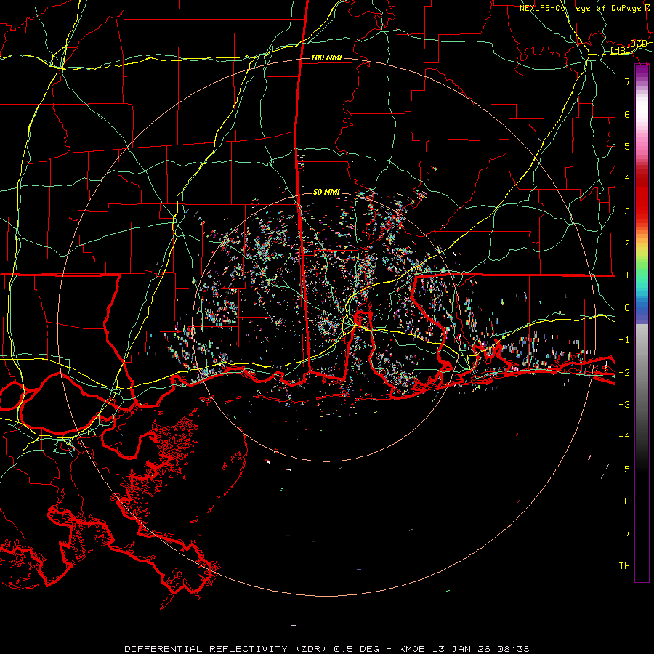
Task: Click the "2" tick label on the color scale
Action: (x=627, y=243)
